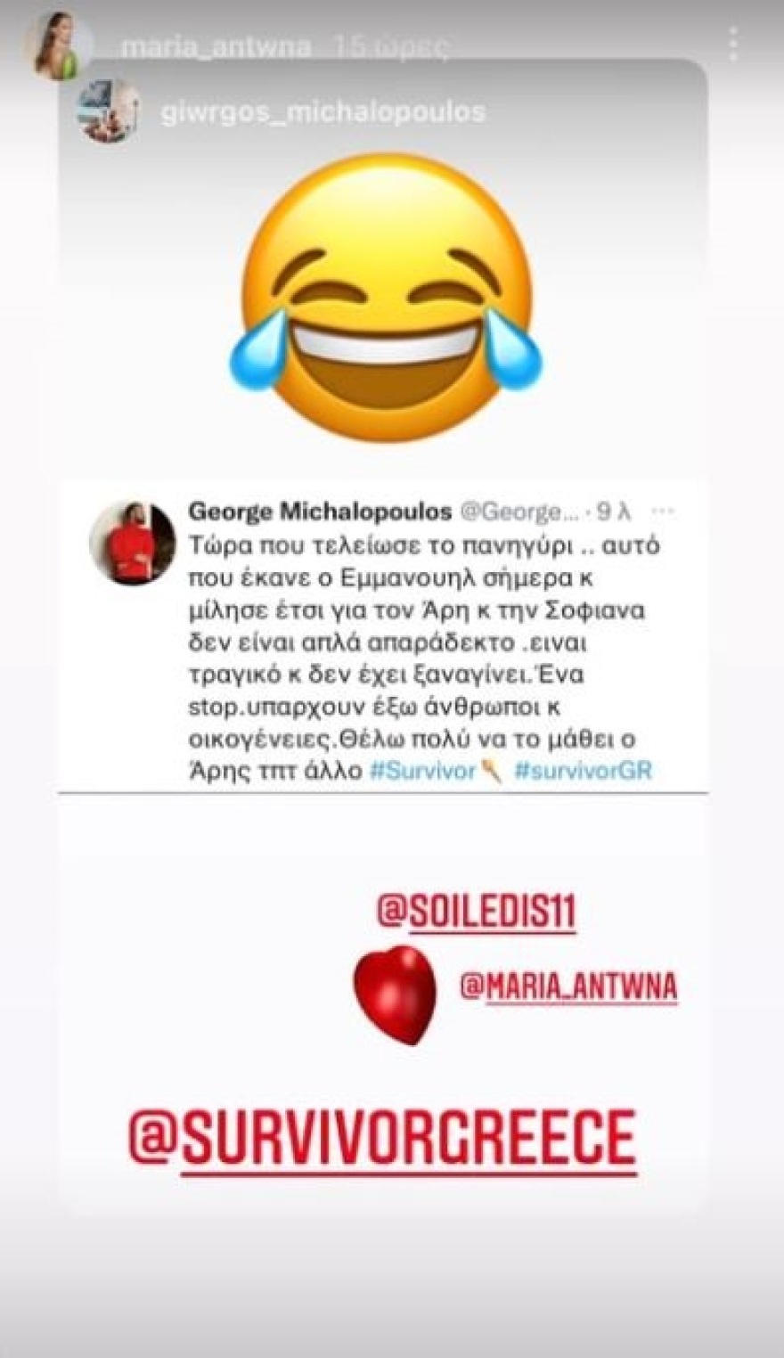Click the @George… Twitter handle
The height and width of the screenshot is (1358, 784).
(519, 512)
